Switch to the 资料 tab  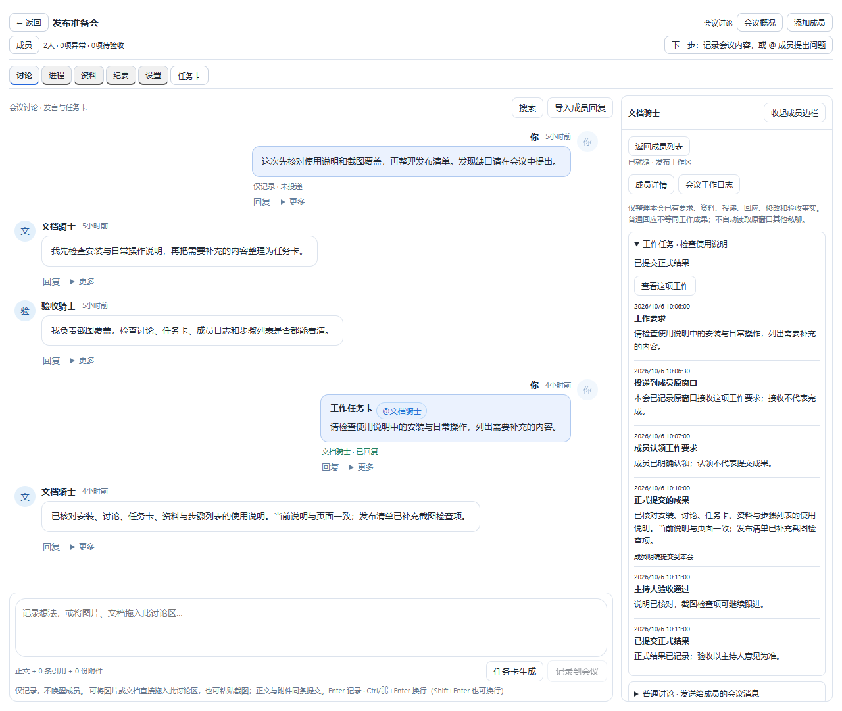click(89, 76)
